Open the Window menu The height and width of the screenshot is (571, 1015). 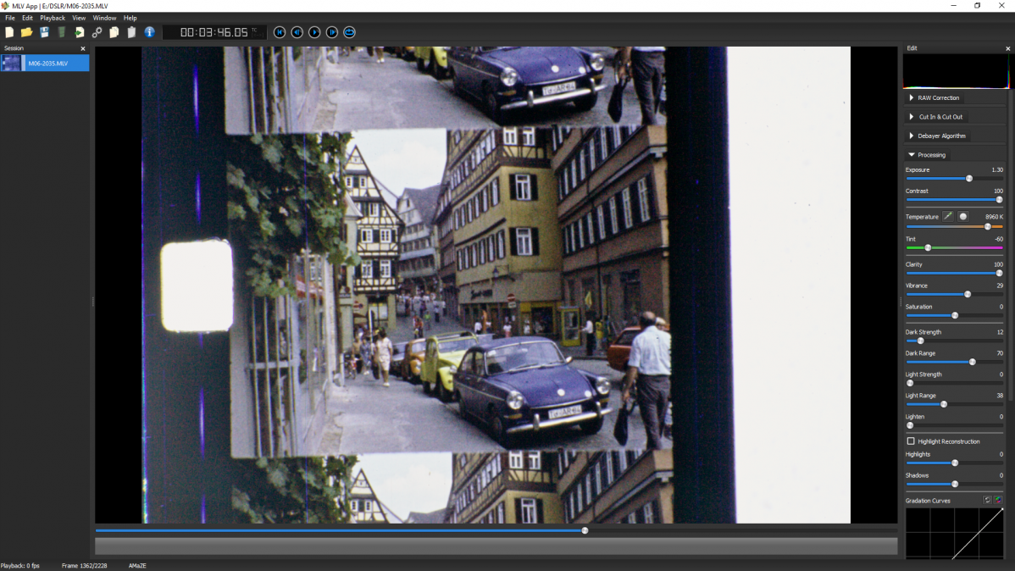[104, 18]
